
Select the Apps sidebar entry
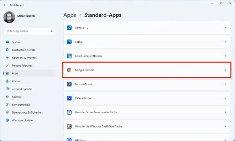click(30, 73)
